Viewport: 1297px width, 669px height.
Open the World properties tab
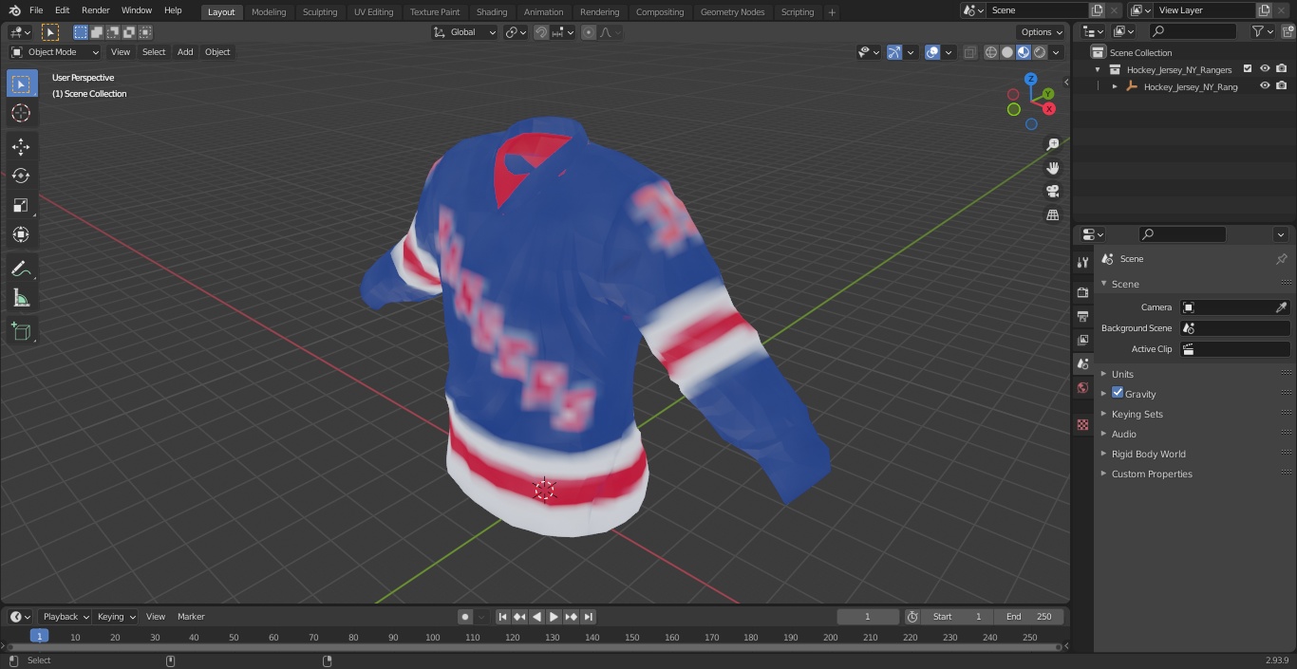click(1082, 387)
